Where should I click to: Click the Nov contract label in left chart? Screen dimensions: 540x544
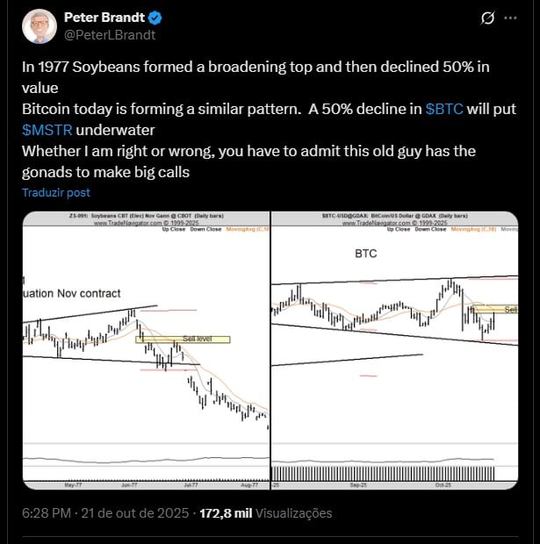[x=72, y=293]
